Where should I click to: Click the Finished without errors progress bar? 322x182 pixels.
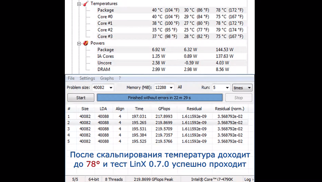(x=159, y=98)
